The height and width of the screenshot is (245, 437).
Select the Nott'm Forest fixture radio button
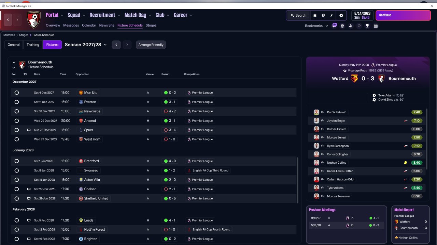click(x=17, y=229)
